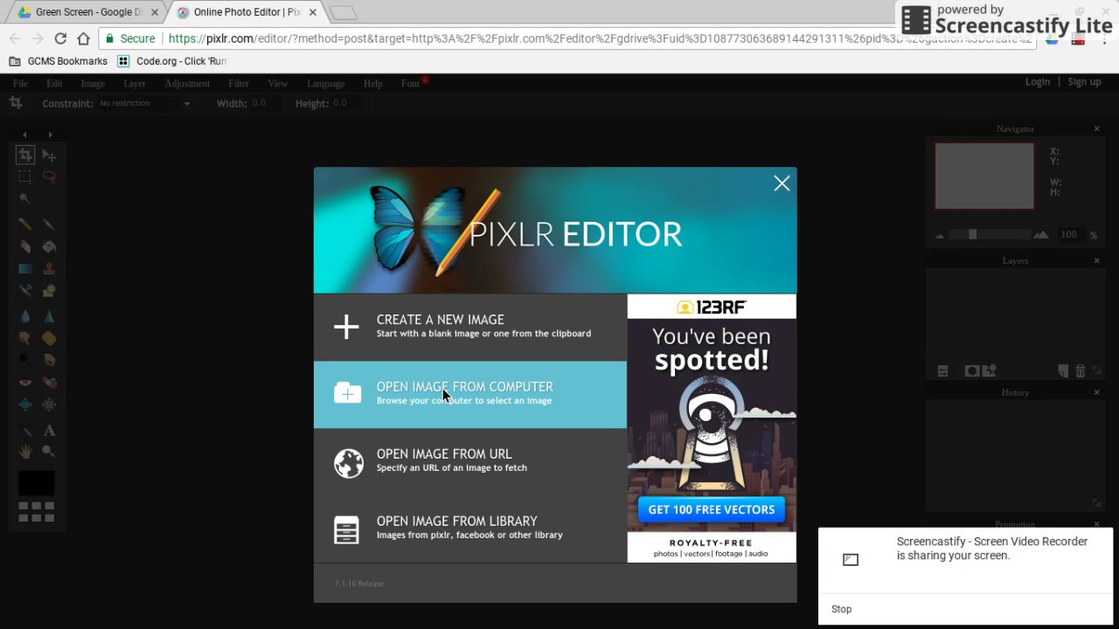The image size is (1119, 629).
Task: Choose the Type (A) tool
Action: click(x=49, y=430)
